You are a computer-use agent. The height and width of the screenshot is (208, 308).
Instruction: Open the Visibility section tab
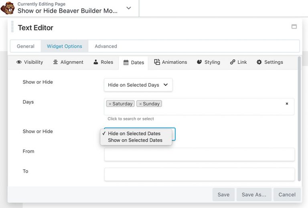point(30,62)
